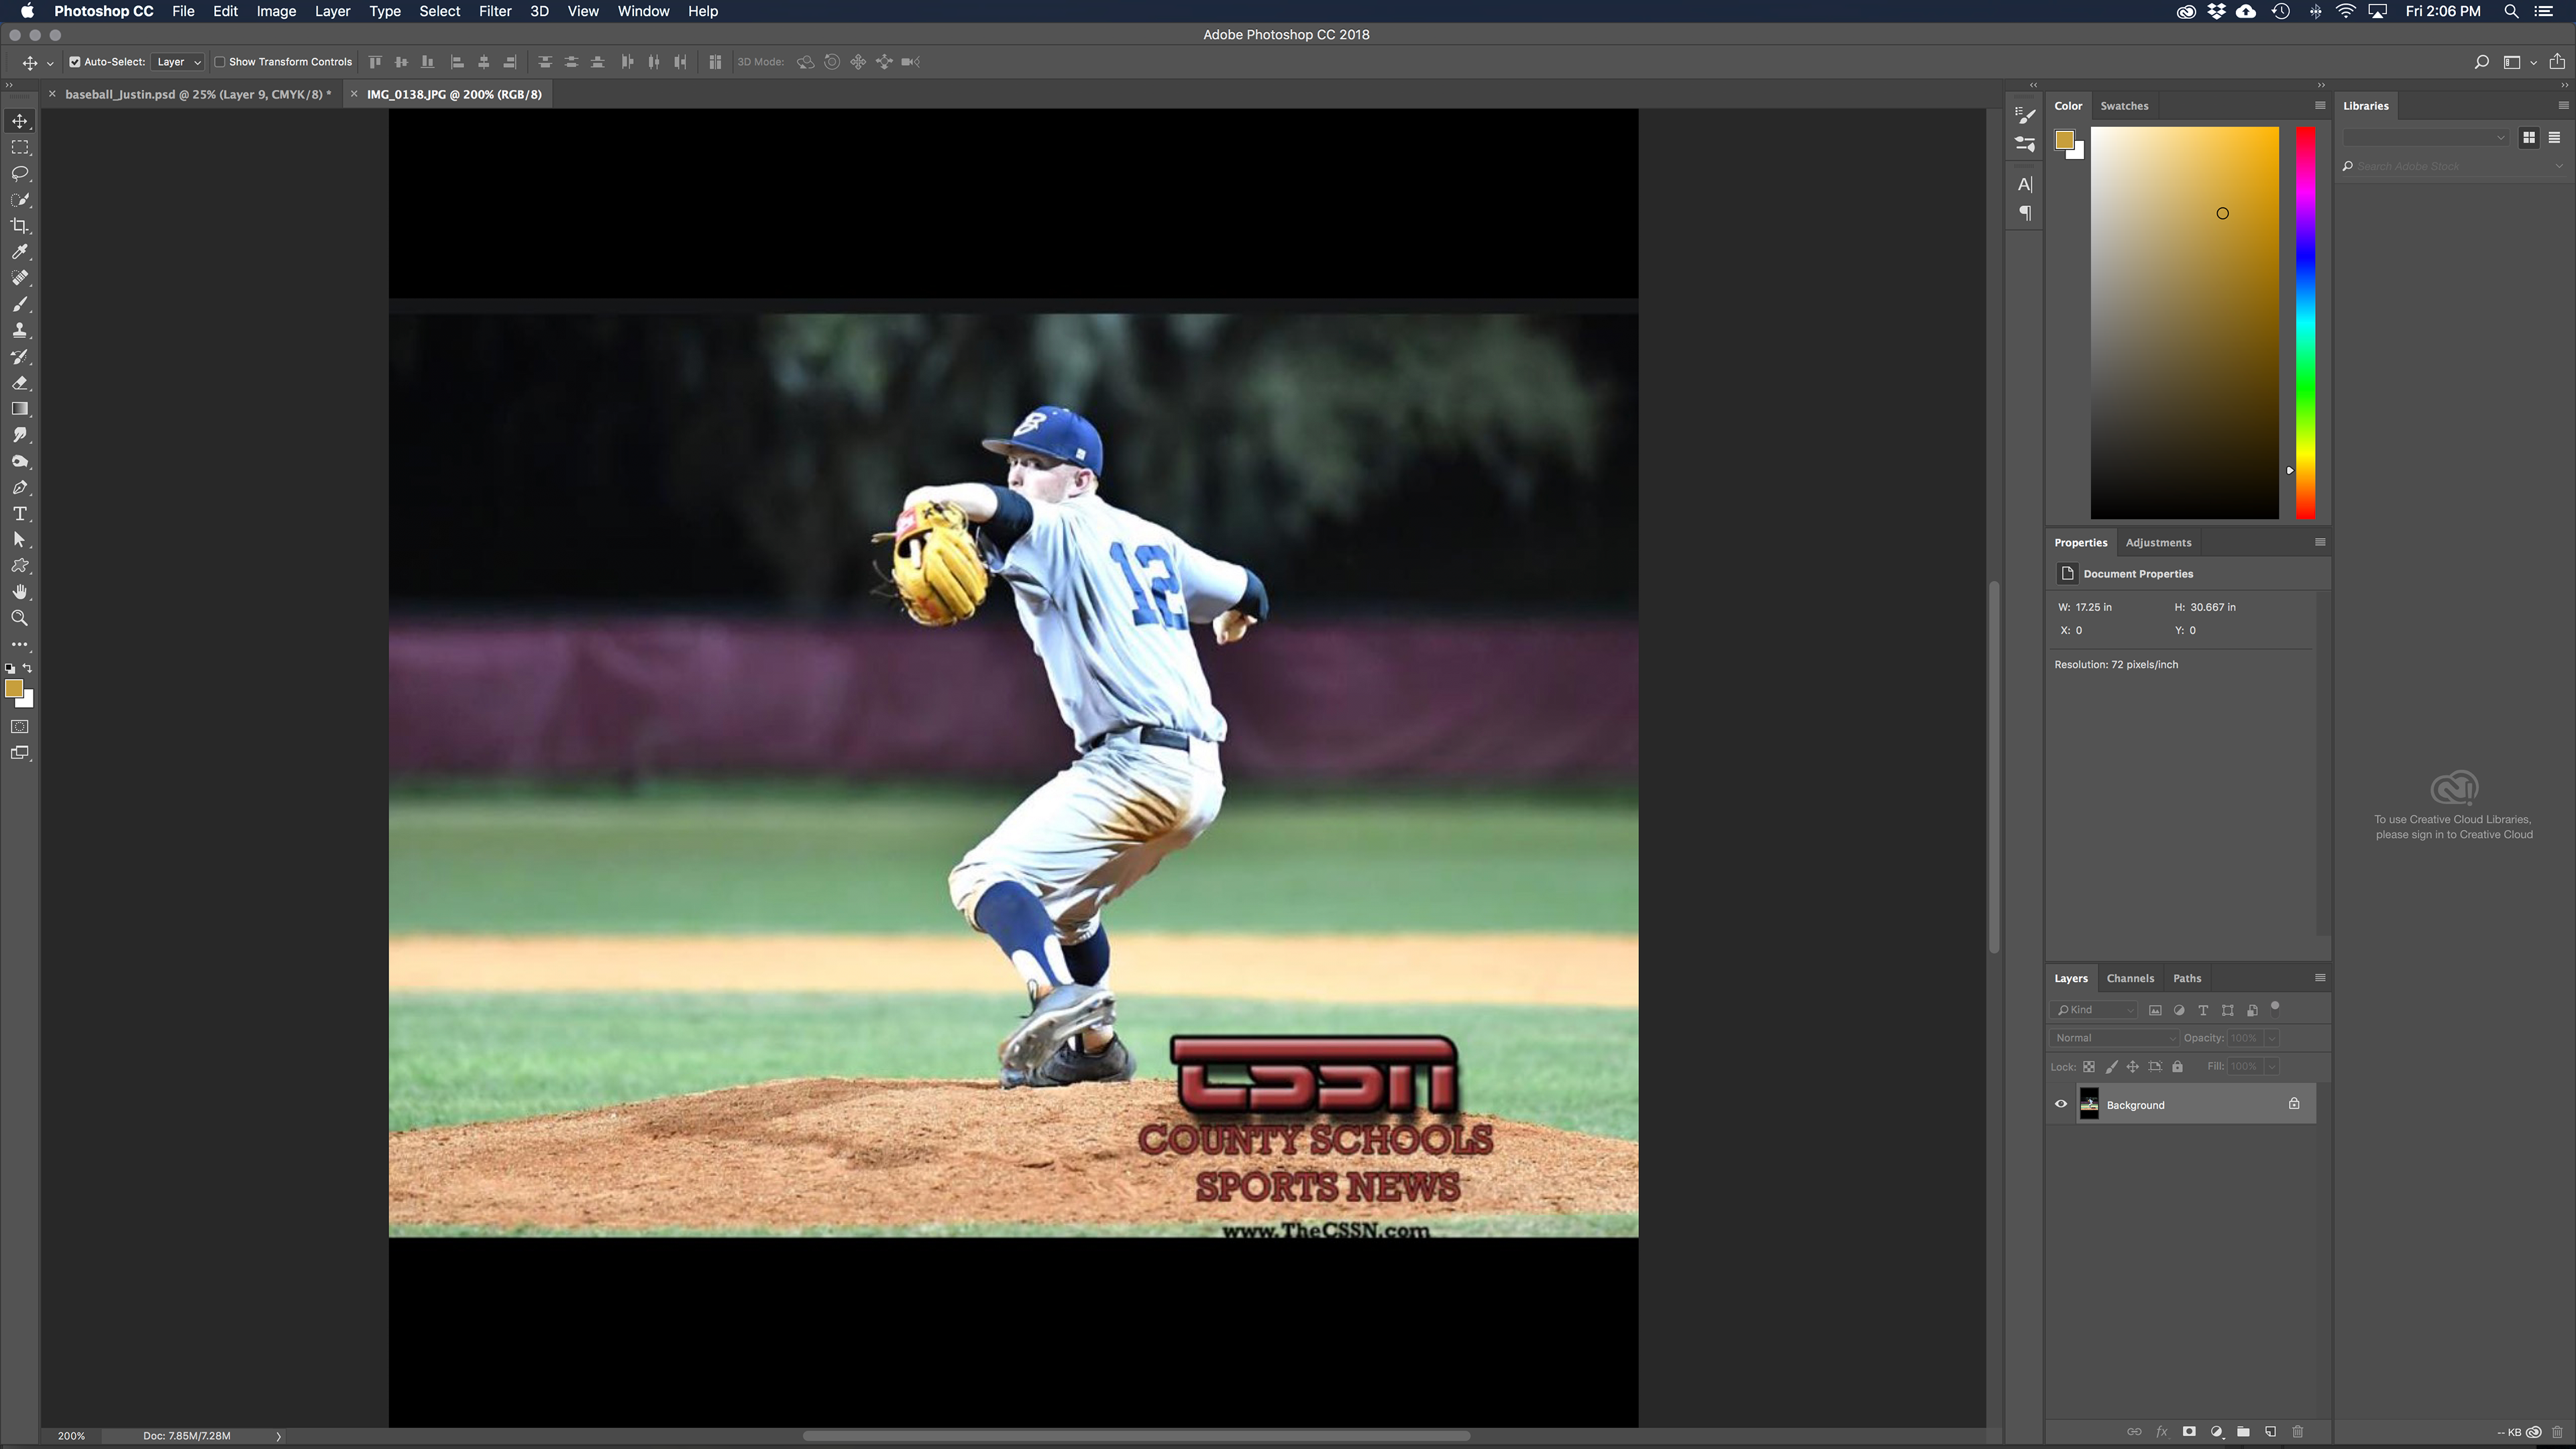Select the Horizontal Type tool
This screenshot has width=2576, height=1449.
[19, 514]
